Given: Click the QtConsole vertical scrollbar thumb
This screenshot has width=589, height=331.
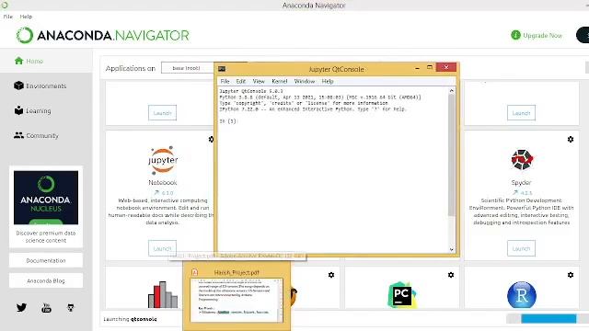Looking at the screenshot, I should (x=452, y=155).
